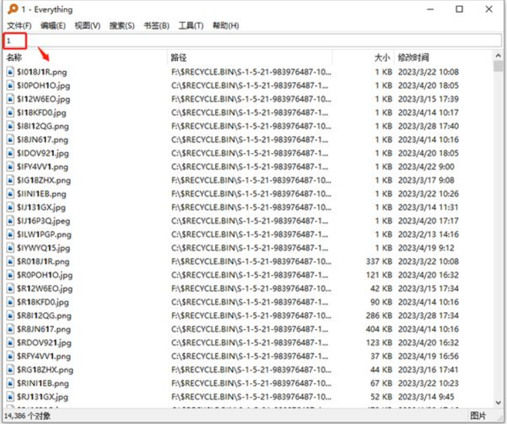The width and height of the screenshot is (507, 424).
Task: Click the file icon beside $RG18ZHX.png
Action: coord(10,370)
